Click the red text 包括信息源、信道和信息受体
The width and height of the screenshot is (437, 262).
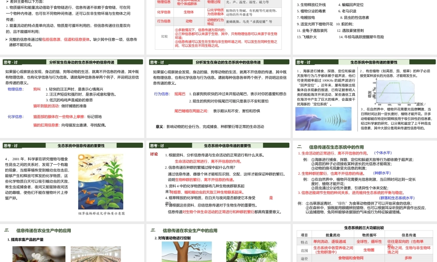coord(66,39)
